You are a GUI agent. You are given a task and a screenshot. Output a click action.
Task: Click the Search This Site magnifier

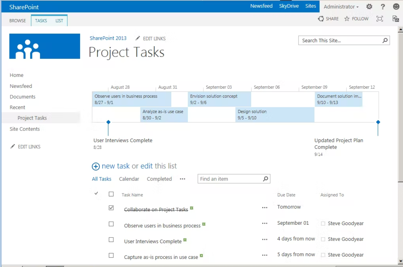385,40
